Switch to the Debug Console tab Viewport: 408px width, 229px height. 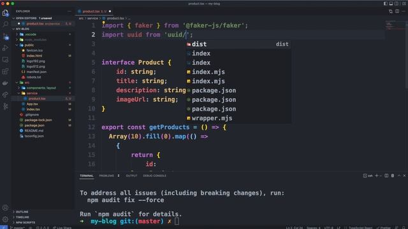click(154, 176)
